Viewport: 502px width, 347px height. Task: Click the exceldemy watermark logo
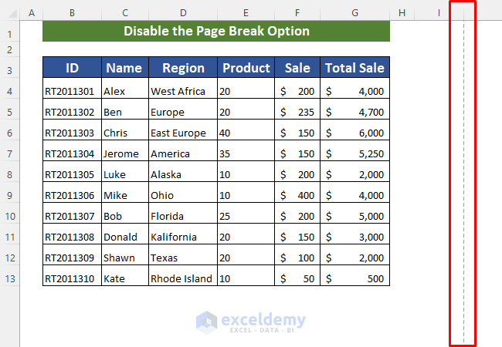click(251, 322)
